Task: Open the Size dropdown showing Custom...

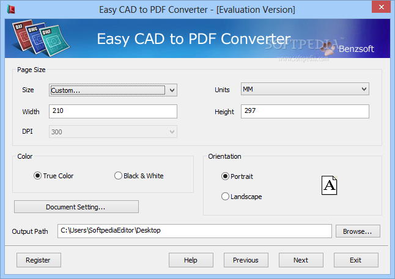Action: (x=113, y=90)
